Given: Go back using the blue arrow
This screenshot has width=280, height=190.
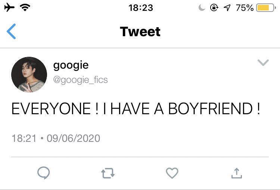Looking at the screenshot, I should tap(11, 31).
